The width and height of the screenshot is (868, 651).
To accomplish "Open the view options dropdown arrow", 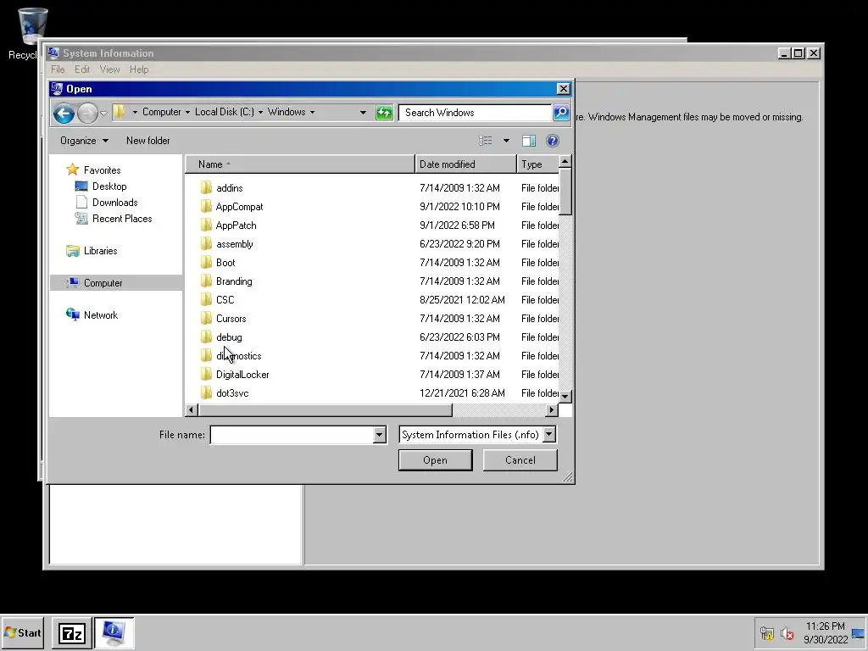I will [x=506, y=141].
